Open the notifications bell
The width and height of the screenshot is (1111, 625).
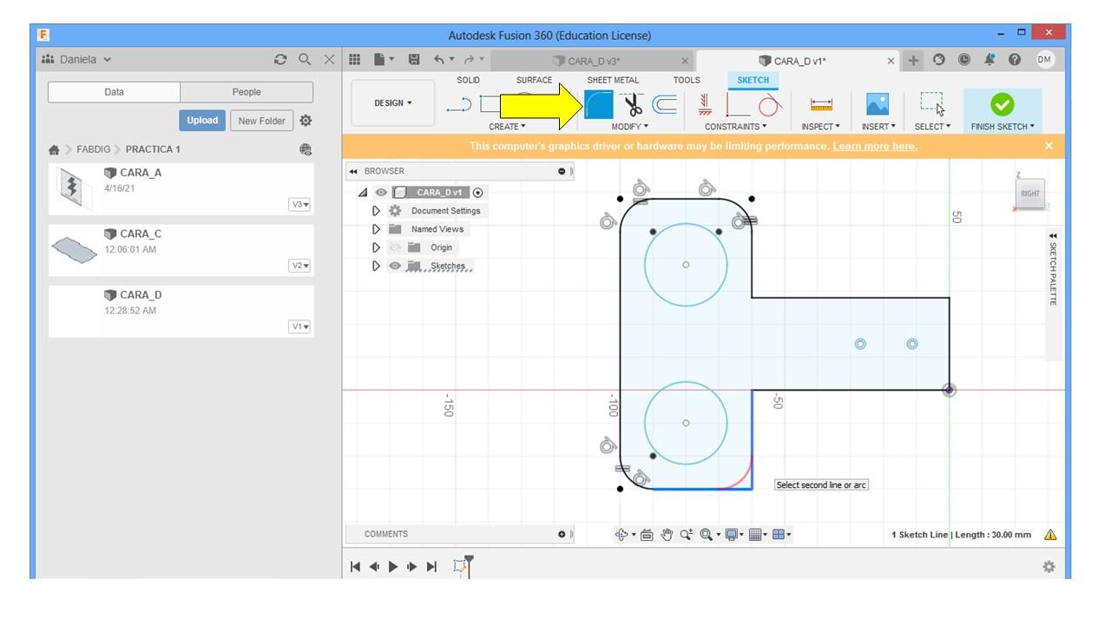(989, 60)
